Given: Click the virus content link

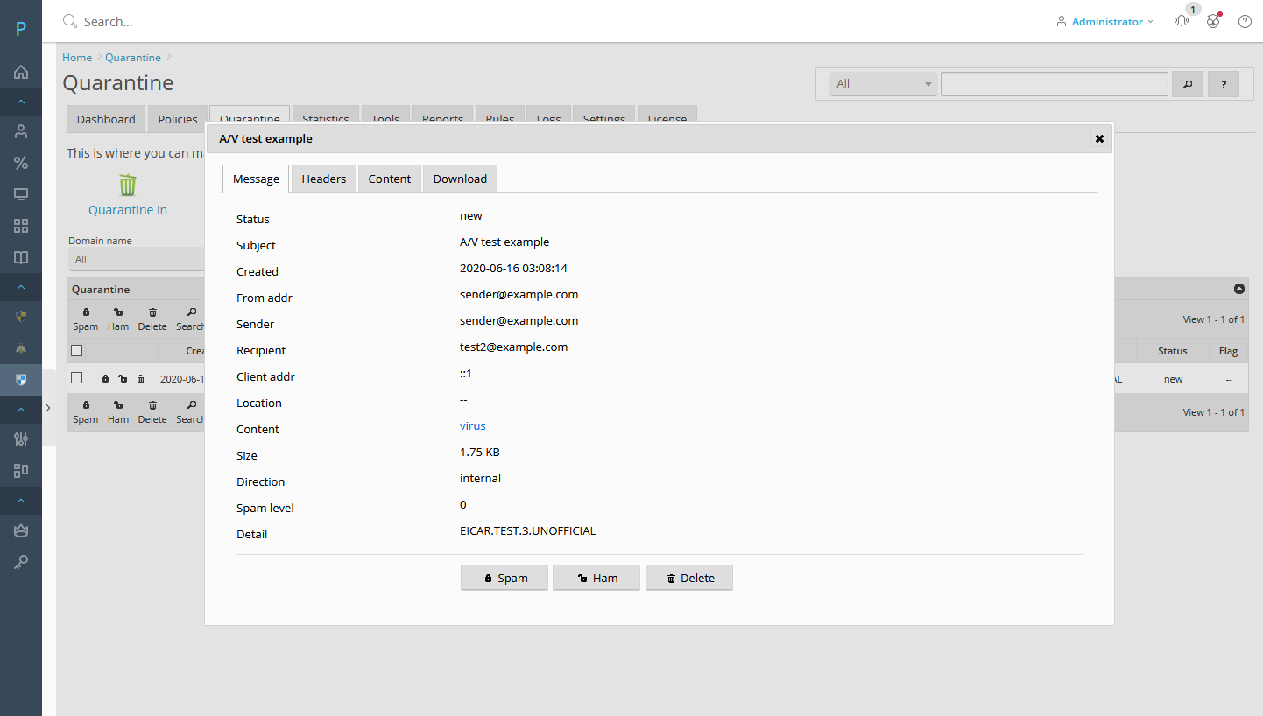Looking at the screenshot, I should (x=472, y=426).
